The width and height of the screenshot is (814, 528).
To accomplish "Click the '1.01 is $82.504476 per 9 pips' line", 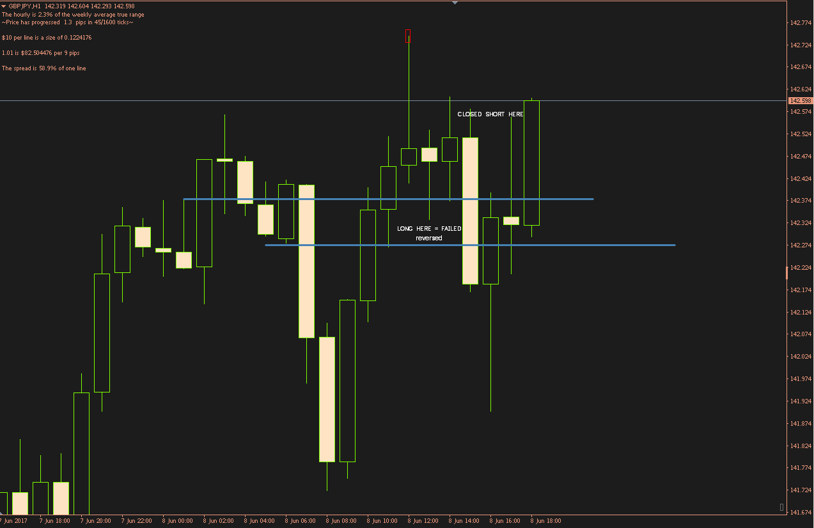I will coord(41,53).
